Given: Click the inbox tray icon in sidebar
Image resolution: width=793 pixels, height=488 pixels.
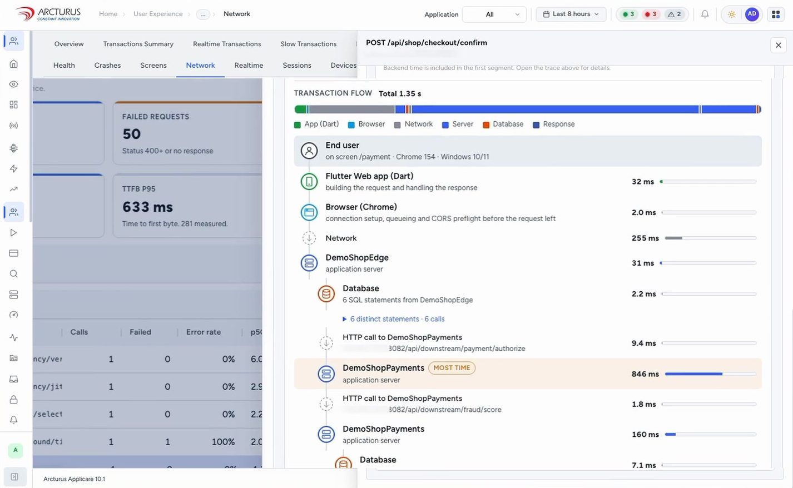Looking at the screenshot, I should coord(14,379).
